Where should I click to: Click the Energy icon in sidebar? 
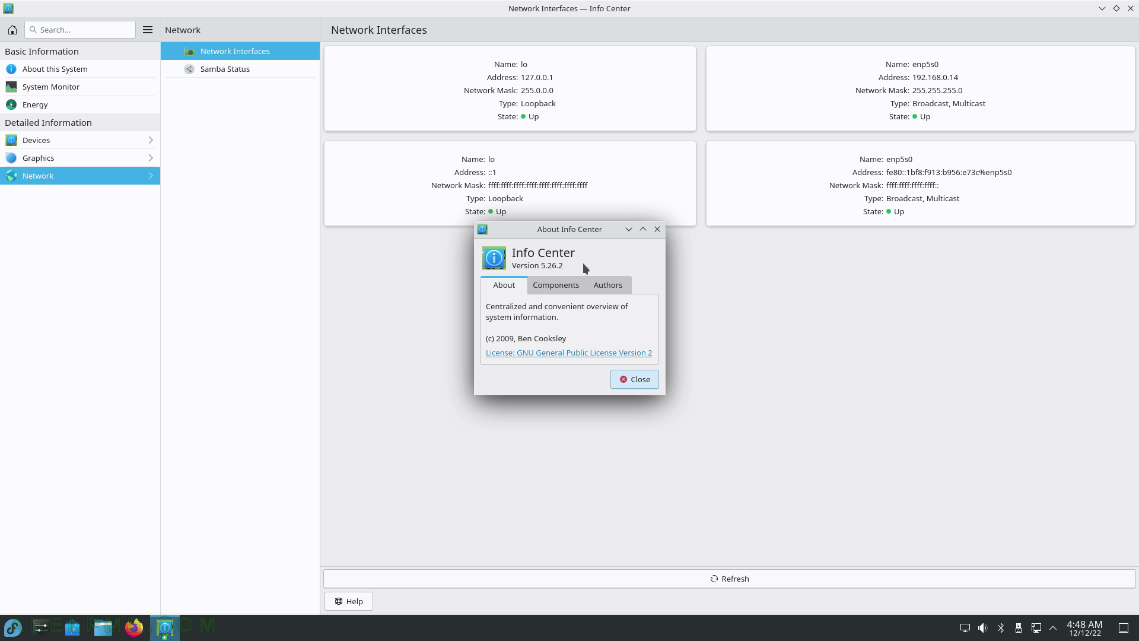point(11,104)
